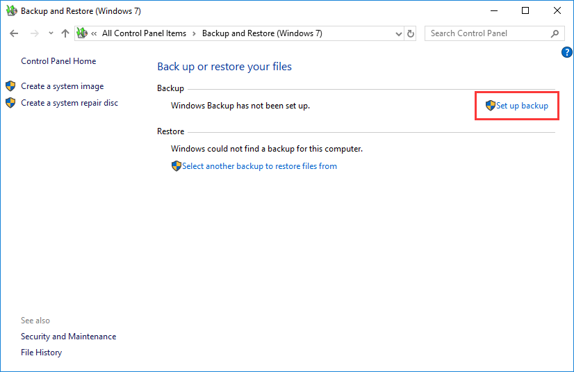Select another backup to restore files from
This screenshot has width=574, height=372.
259,166
